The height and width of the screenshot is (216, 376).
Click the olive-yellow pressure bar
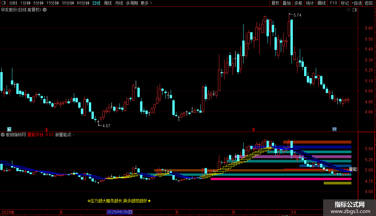(x=337, y=183)
